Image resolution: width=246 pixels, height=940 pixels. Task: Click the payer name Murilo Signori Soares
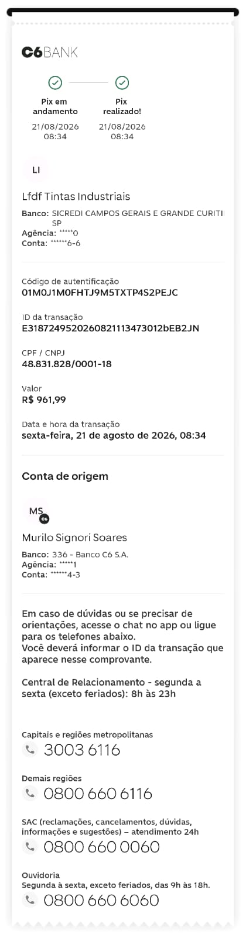(x=74, y=538)
